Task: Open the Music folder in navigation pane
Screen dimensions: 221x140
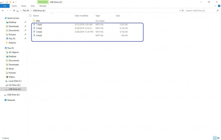Action: [x=11, y=69]
